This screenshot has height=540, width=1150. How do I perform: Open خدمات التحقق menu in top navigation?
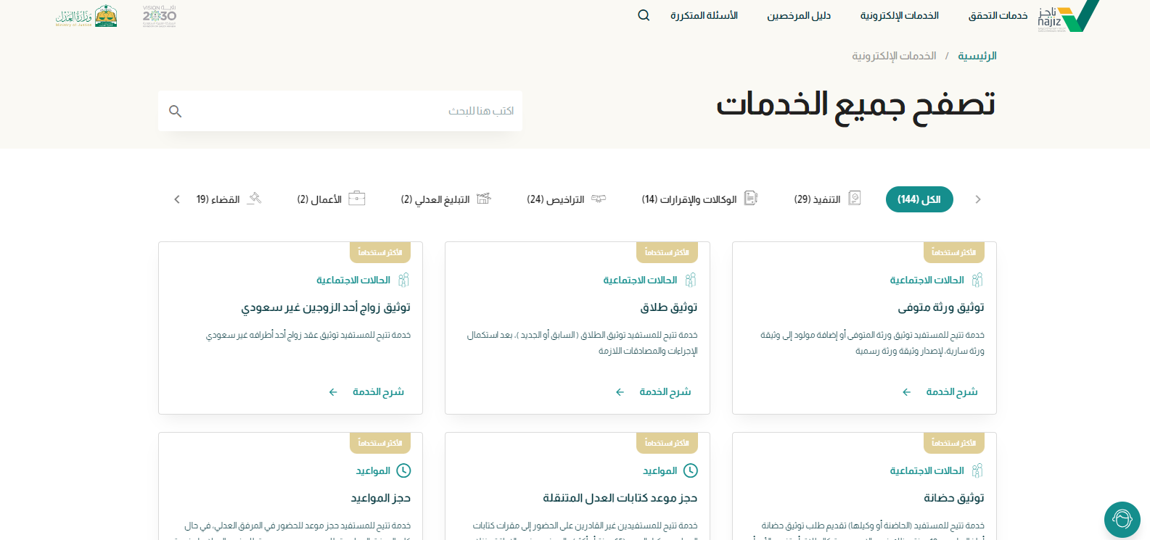(x=998, y=15)
